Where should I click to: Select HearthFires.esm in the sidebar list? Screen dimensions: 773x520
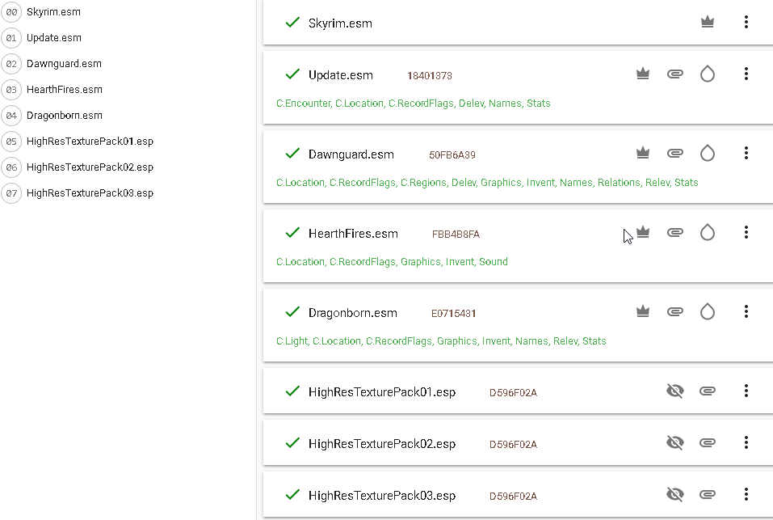click(65, 90)
